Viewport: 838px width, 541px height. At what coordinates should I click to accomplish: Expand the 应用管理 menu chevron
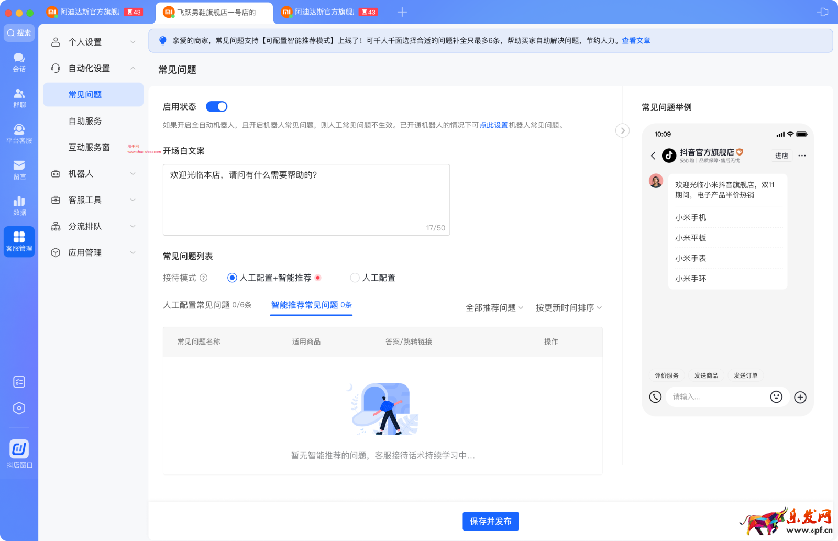tap(133, 252)
